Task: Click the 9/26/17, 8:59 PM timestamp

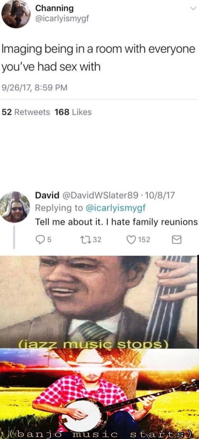Action: [35, 88]
